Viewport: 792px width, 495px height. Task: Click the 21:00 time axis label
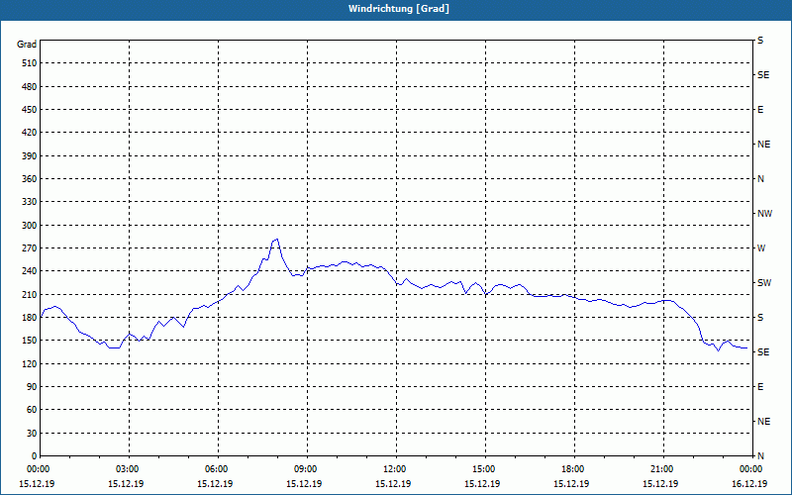click(x=663, y=469)
